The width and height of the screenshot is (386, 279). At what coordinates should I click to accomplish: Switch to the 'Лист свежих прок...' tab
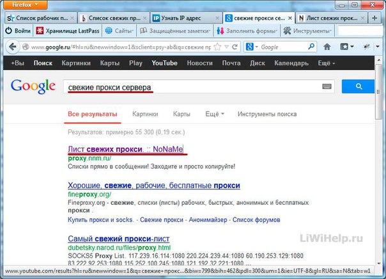331,18
